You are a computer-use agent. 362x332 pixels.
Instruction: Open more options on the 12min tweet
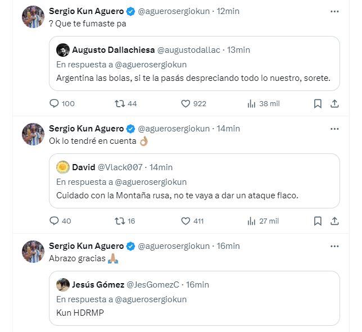tap(334, 11)
